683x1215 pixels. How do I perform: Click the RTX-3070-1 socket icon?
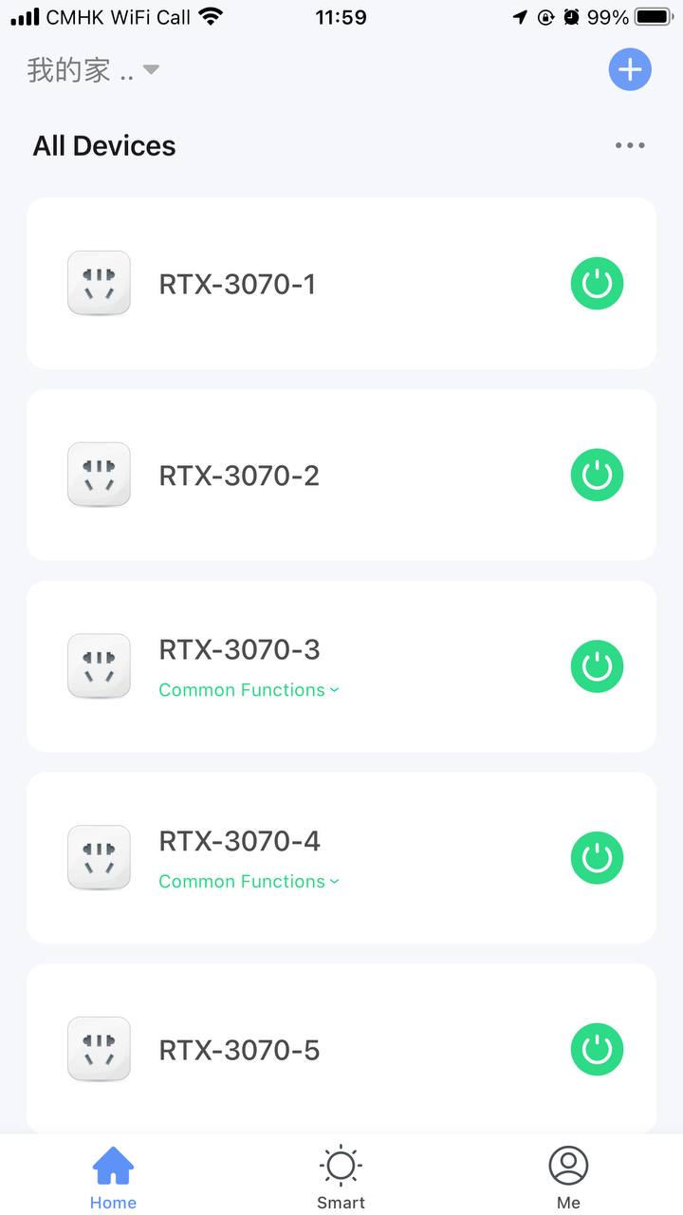tap(99, 283)
